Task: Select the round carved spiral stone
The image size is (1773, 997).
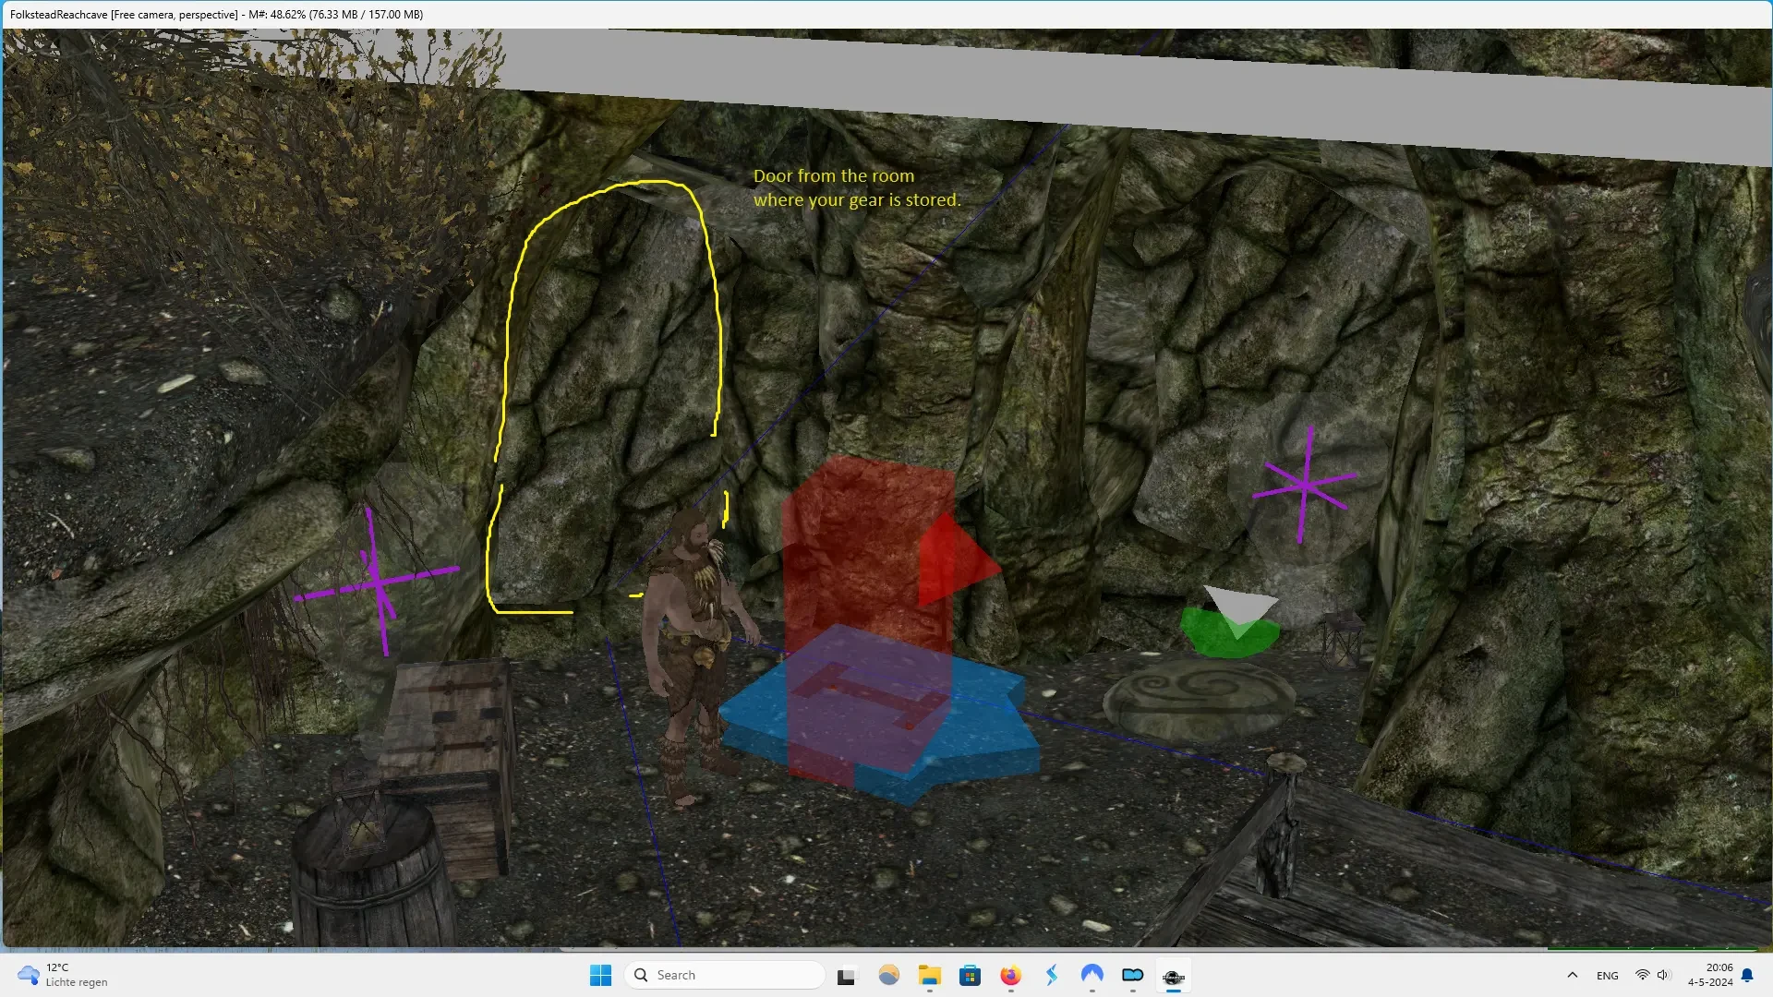Action: click(1200, 699)
